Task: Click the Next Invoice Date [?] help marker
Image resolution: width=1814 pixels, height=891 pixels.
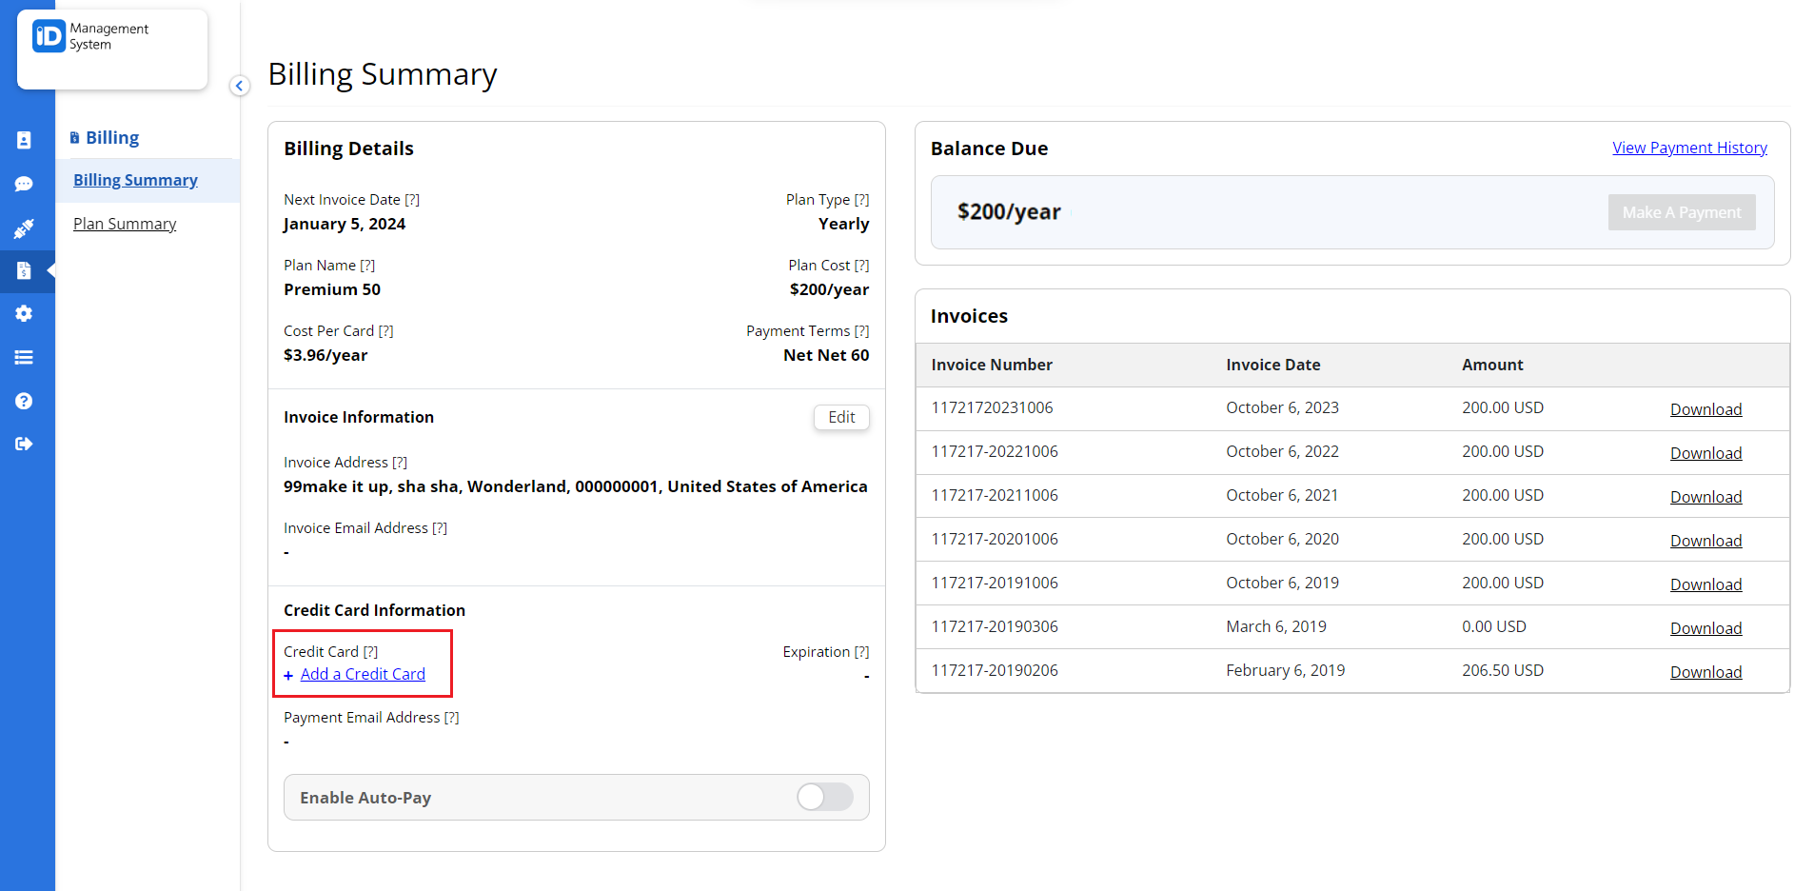Action: (412, 200)
